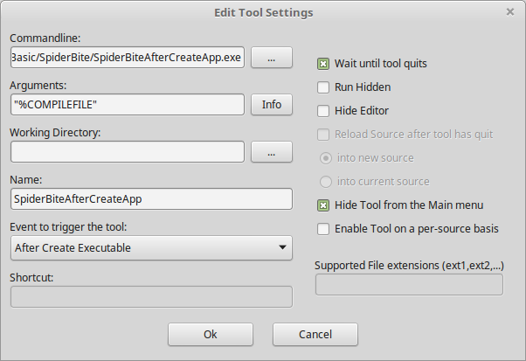Browse for the commandline executable
Viewport: 526px width, 361px height.
(x=272, y=57)
